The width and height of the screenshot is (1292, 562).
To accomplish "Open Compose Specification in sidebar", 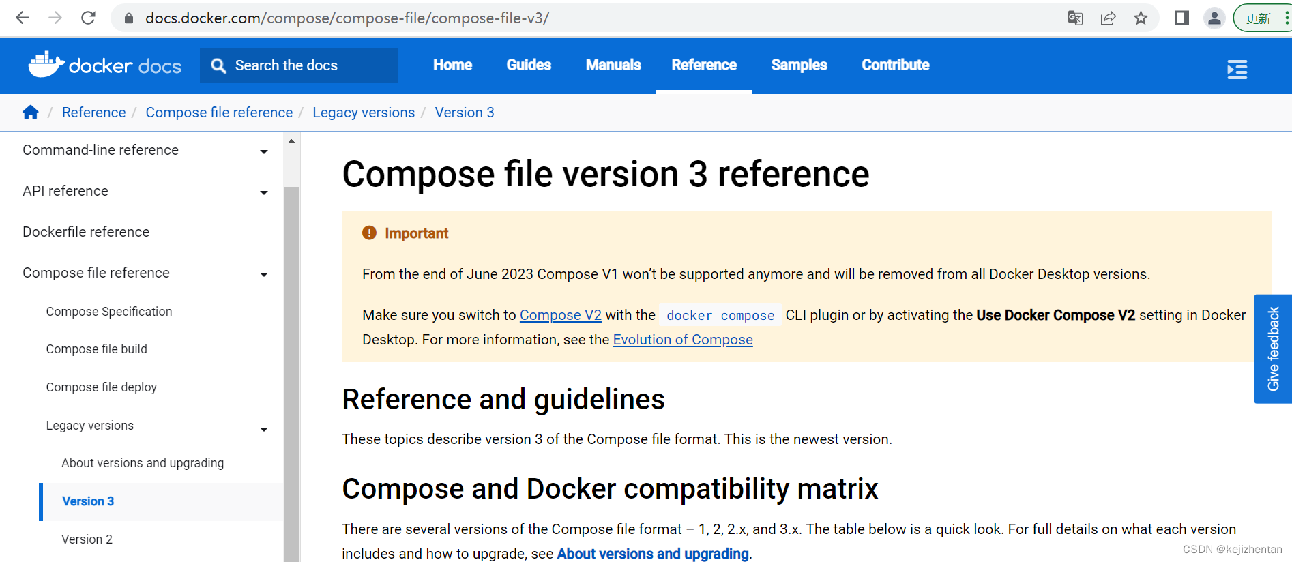I will (109, 312).
